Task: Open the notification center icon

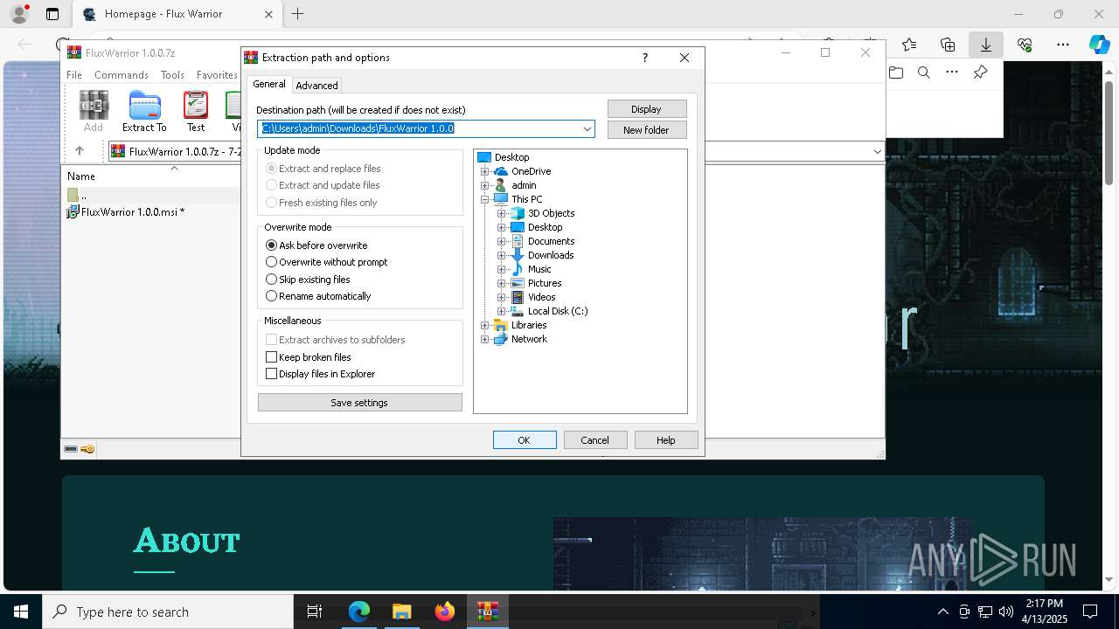Action: point(1090,612)
